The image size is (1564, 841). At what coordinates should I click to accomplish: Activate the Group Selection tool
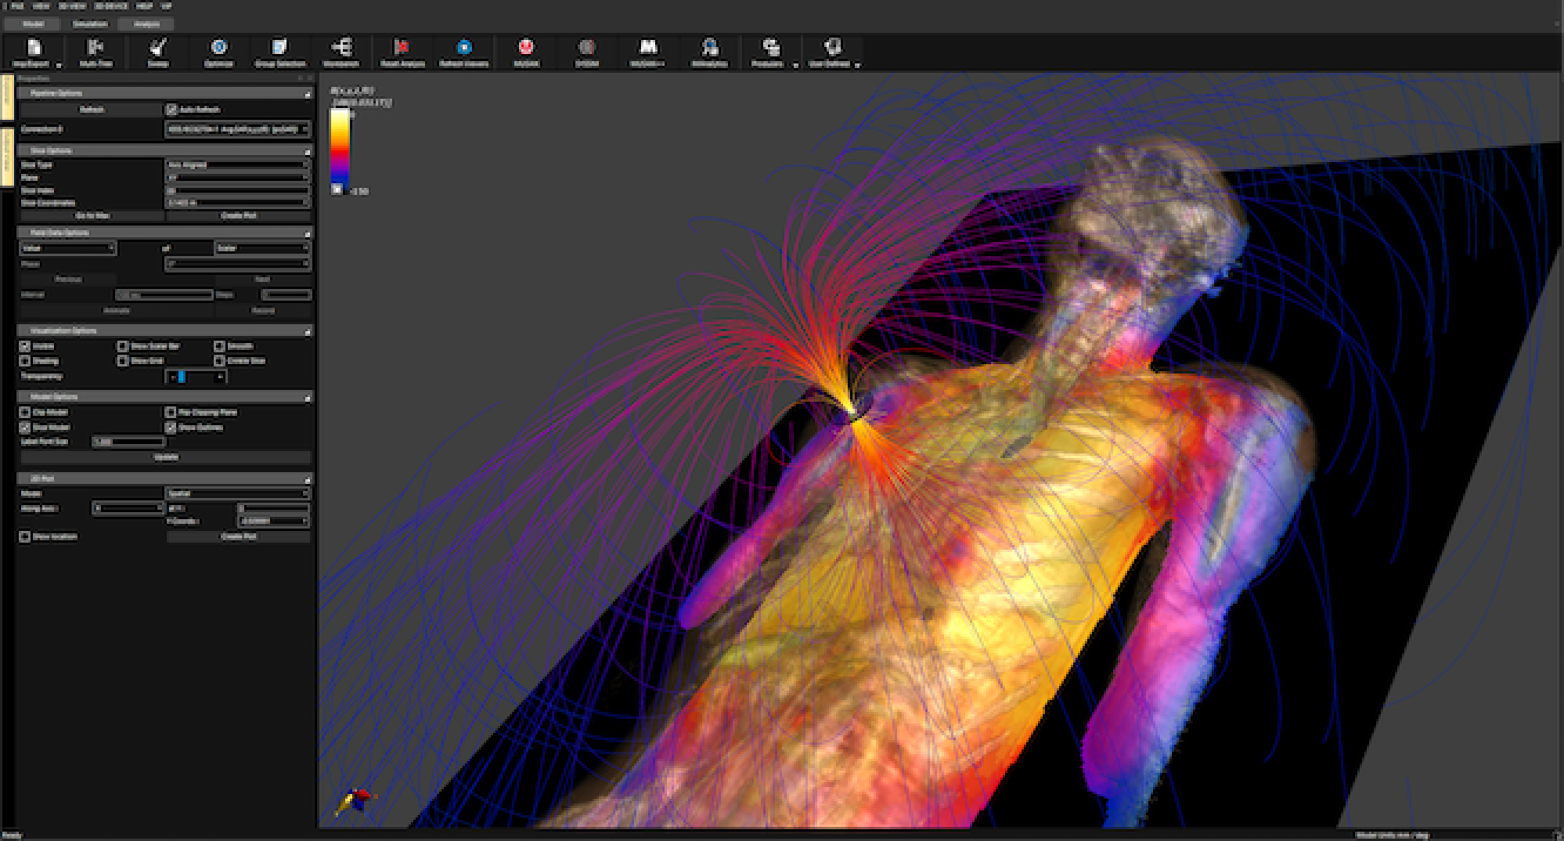277,52
